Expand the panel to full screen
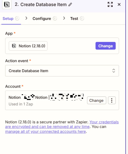This screenshot has height=154, width=128. 110,4
